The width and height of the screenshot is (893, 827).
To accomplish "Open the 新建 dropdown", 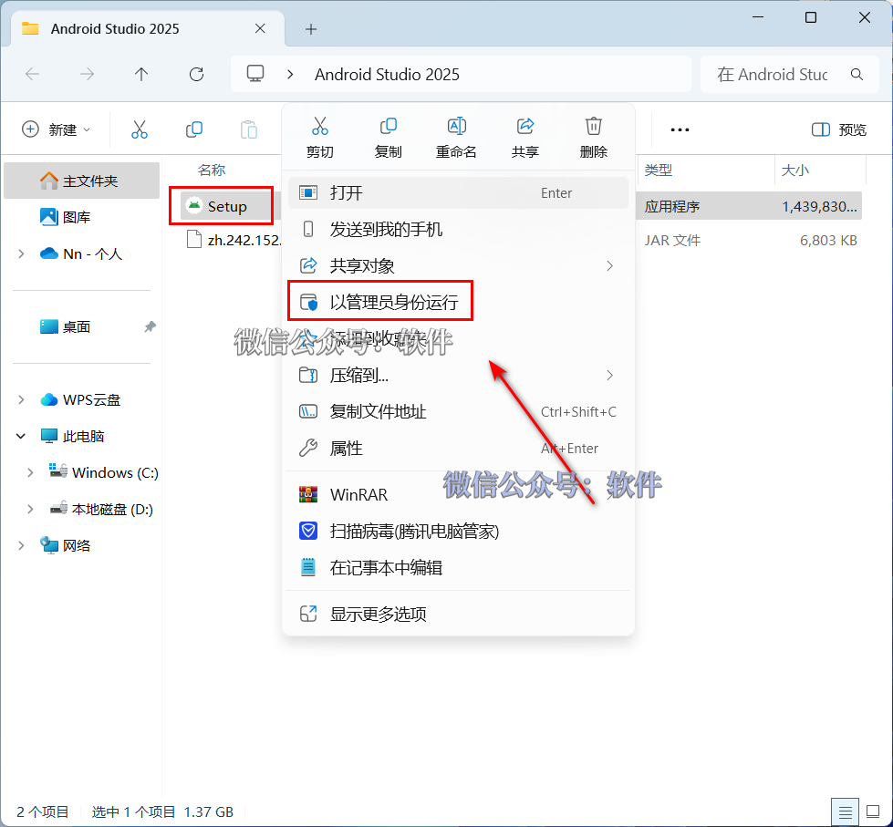I will click(56, 129).
